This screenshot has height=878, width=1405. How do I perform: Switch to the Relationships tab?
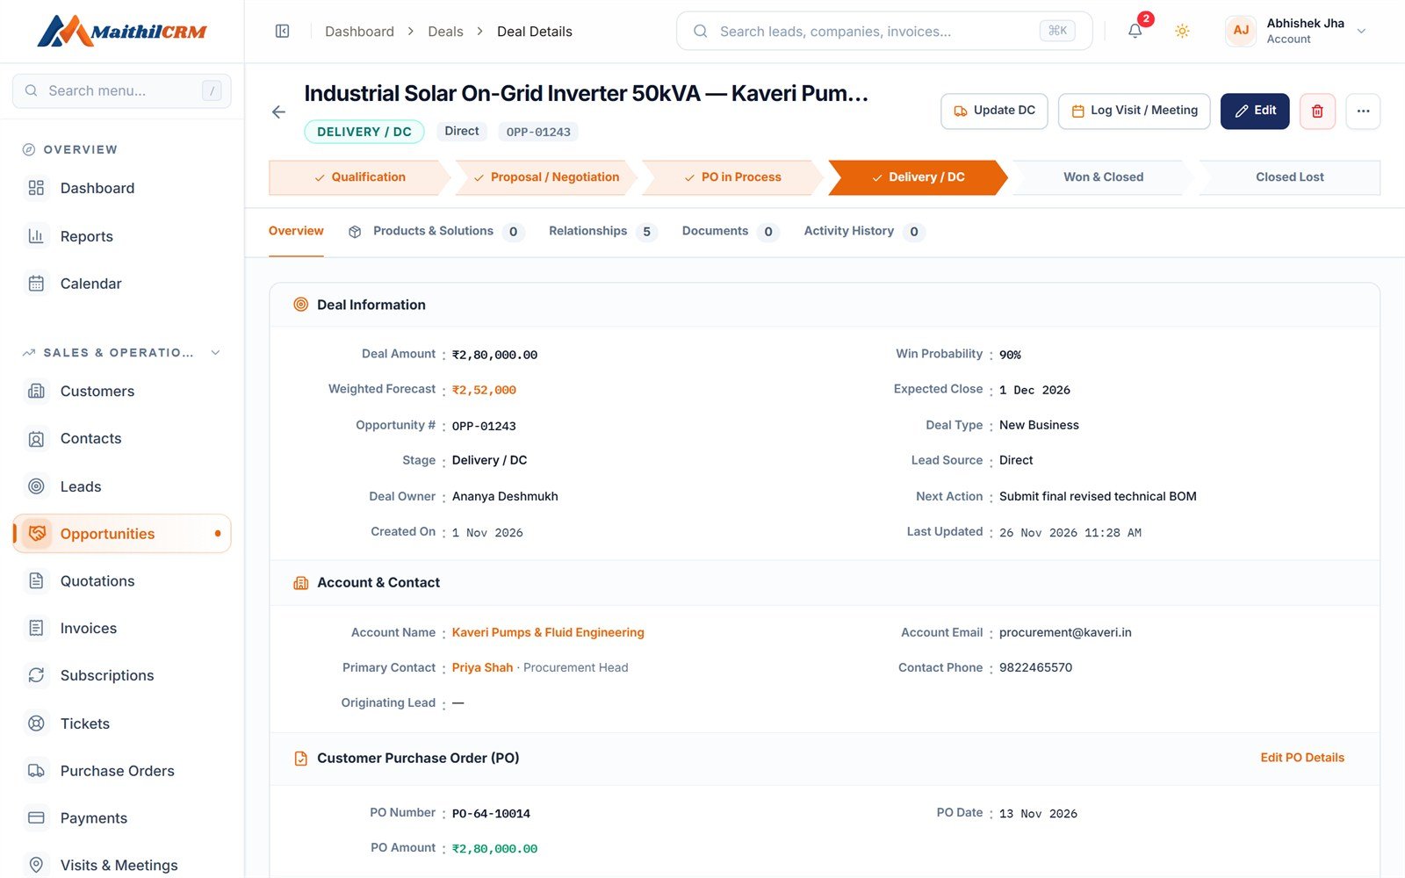pyautogui.click(x=602, y=232)
